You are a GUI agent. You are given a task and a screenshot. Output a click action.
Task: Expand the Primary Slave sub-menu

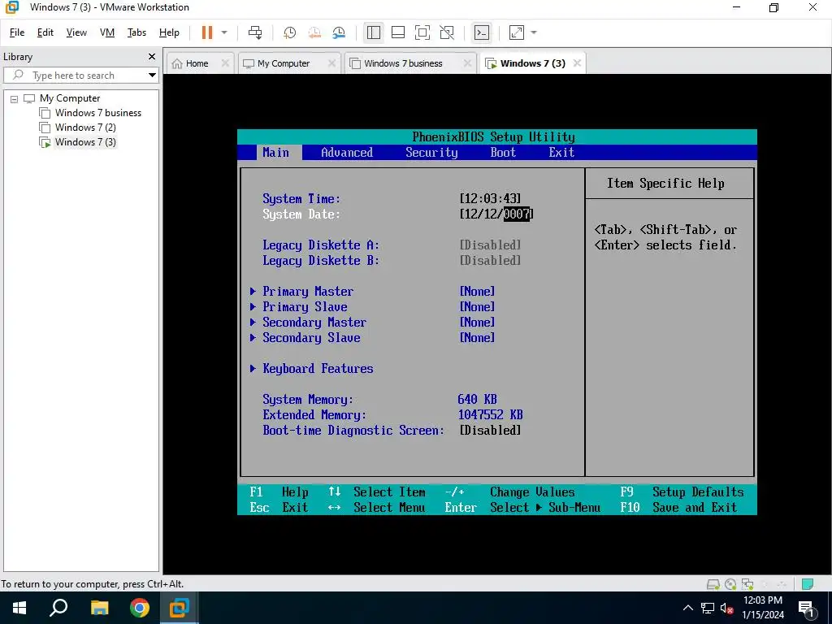pyautogui.click(x=305, y=306)
